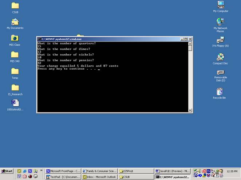
Task: Select the MIS 340 desktop folder
Action: click(15, 57)
